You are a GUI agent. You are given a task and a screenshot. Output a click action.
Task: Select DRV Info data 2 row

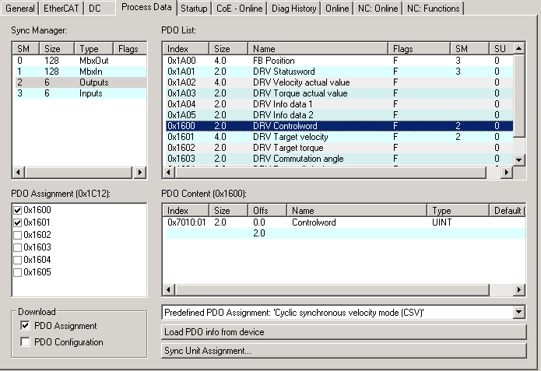pos(338,115)
